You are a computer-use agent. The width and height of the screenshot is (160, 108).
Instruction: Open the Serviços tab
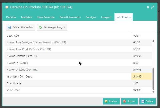pos(91,17)
